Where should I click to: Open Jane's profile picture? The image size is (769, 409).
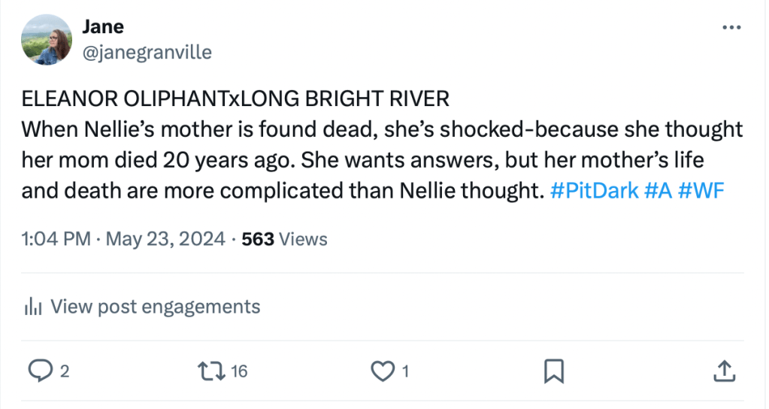pyautogui.click(x=47, y=41)
